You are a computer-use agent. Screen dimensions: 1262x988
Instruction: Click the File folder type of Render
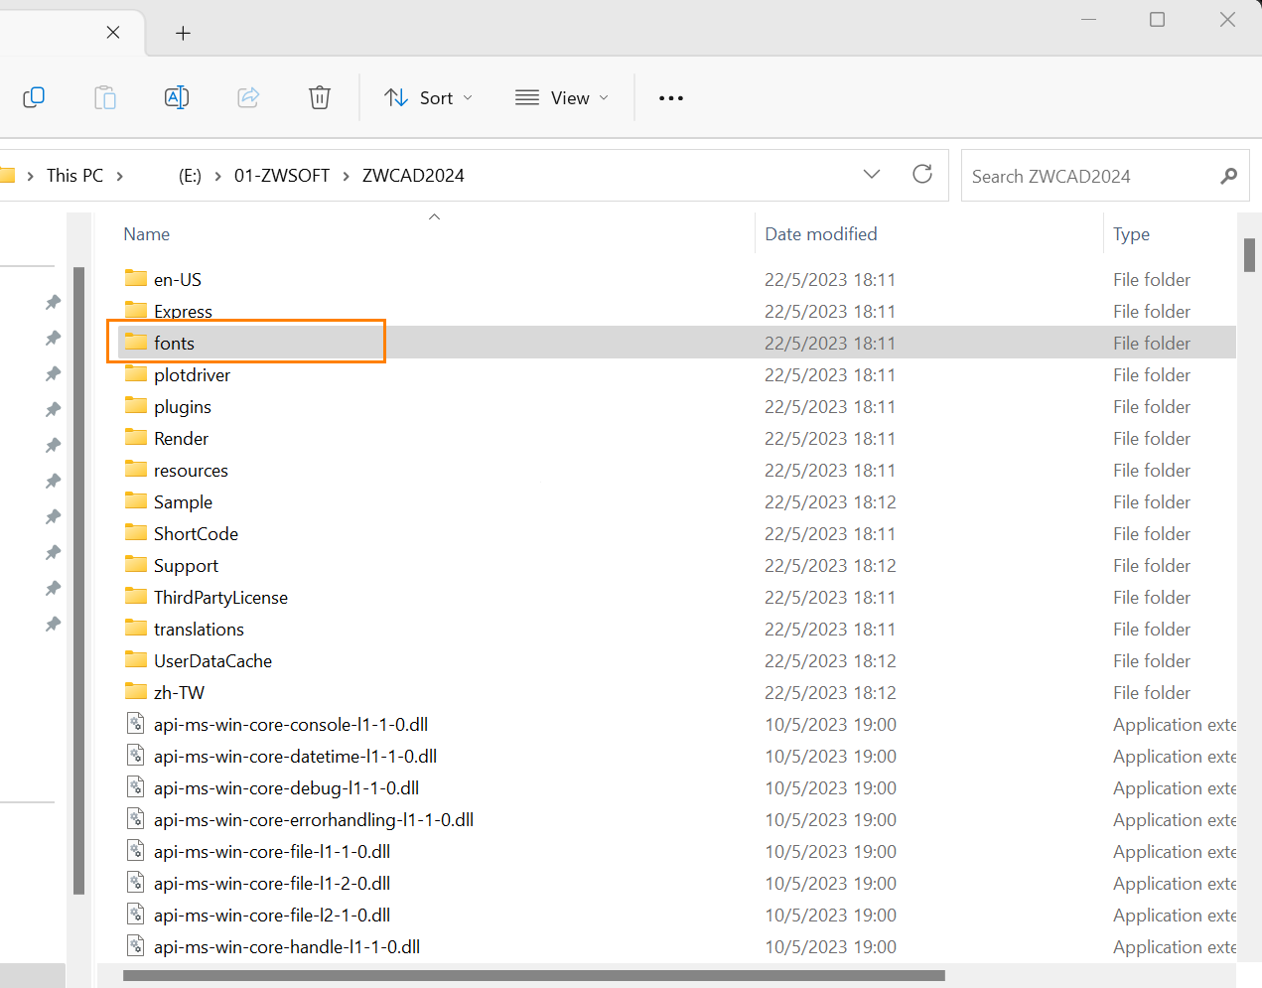[1152, 438]
